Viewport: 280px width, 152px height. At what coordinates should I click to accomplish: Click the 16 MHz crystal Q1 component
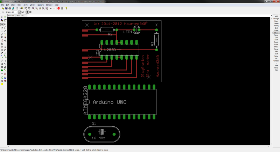(102, 134)
